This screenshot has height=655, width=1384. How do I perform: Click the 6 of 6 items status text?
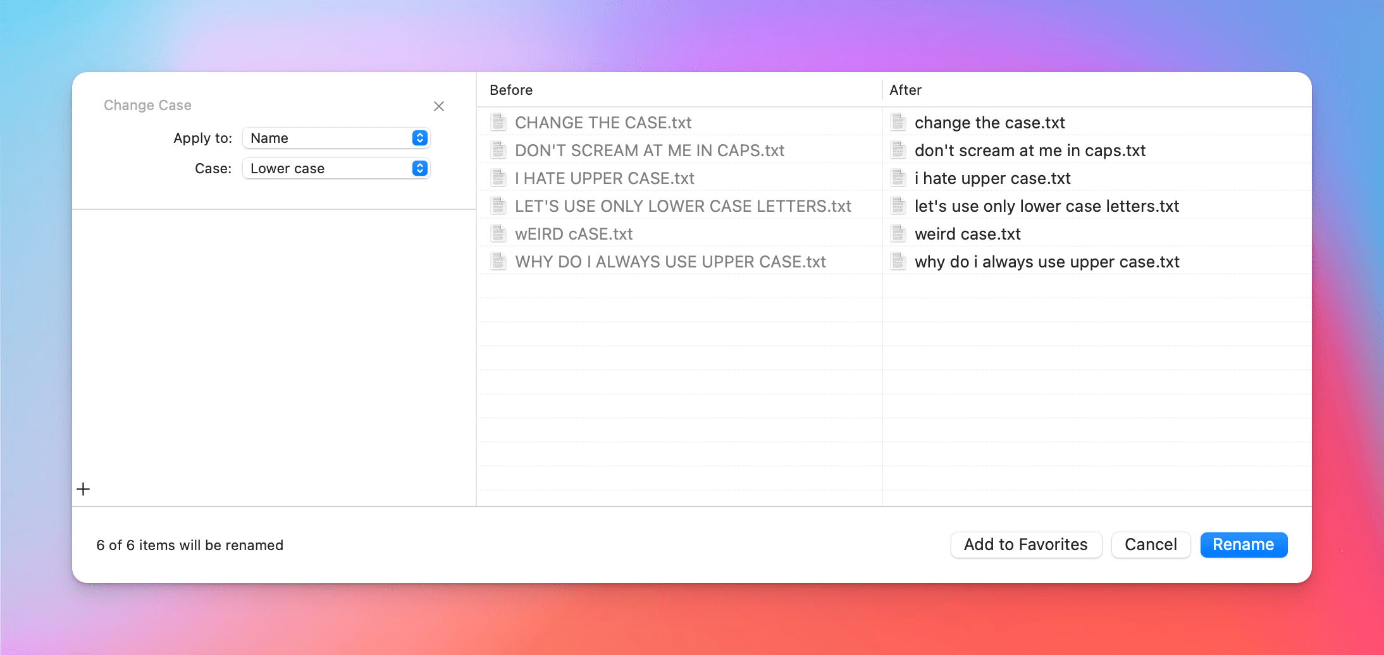189,544
